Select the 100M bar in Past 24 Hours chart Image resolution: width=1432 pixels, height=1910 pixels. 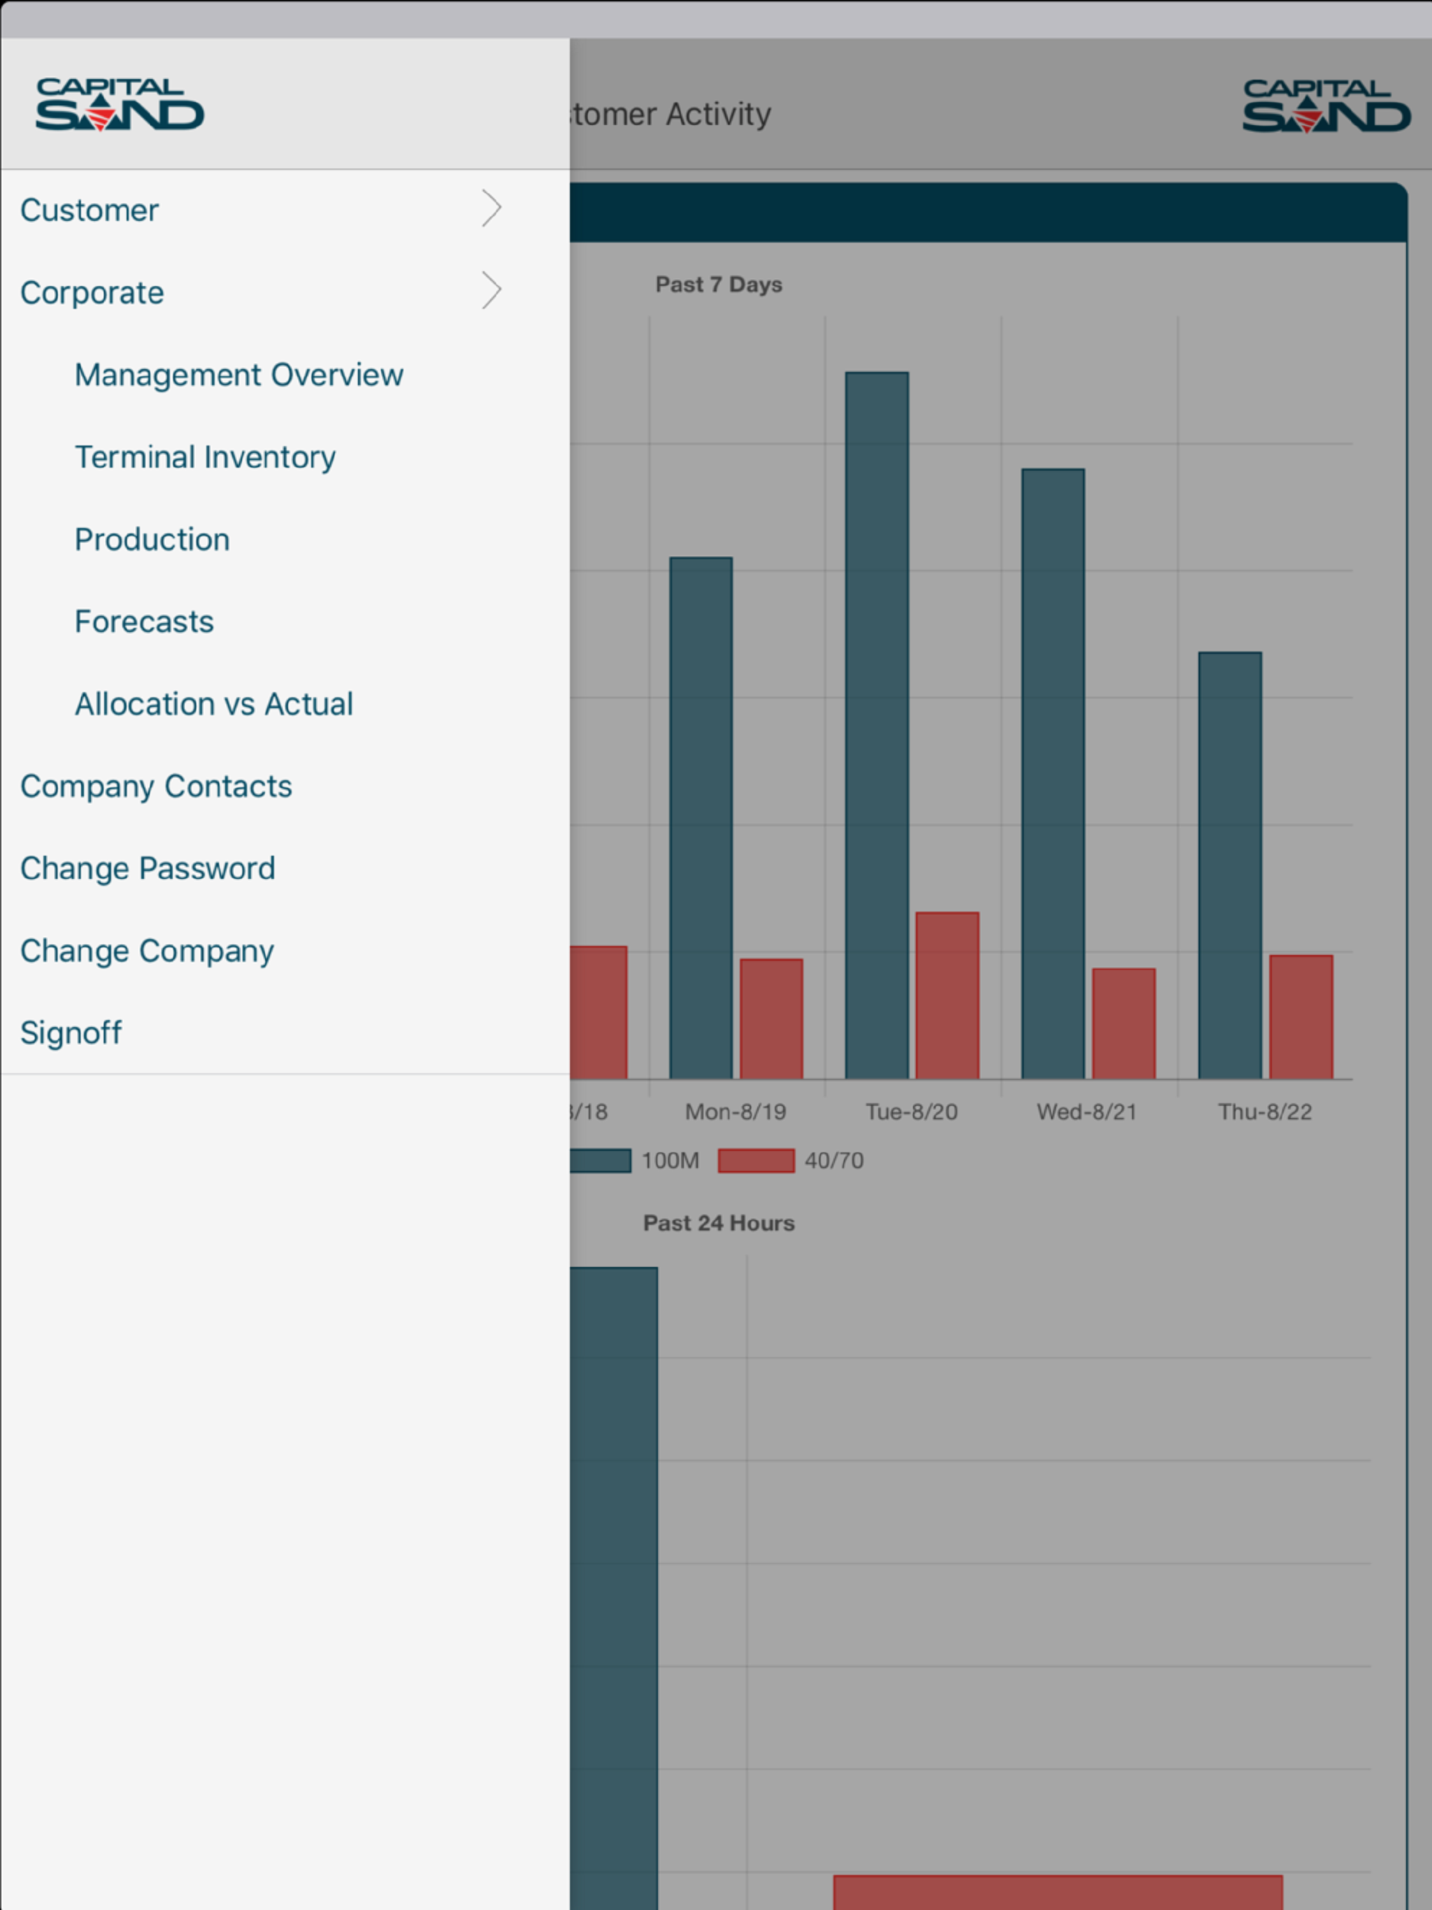coord(614,1589)
